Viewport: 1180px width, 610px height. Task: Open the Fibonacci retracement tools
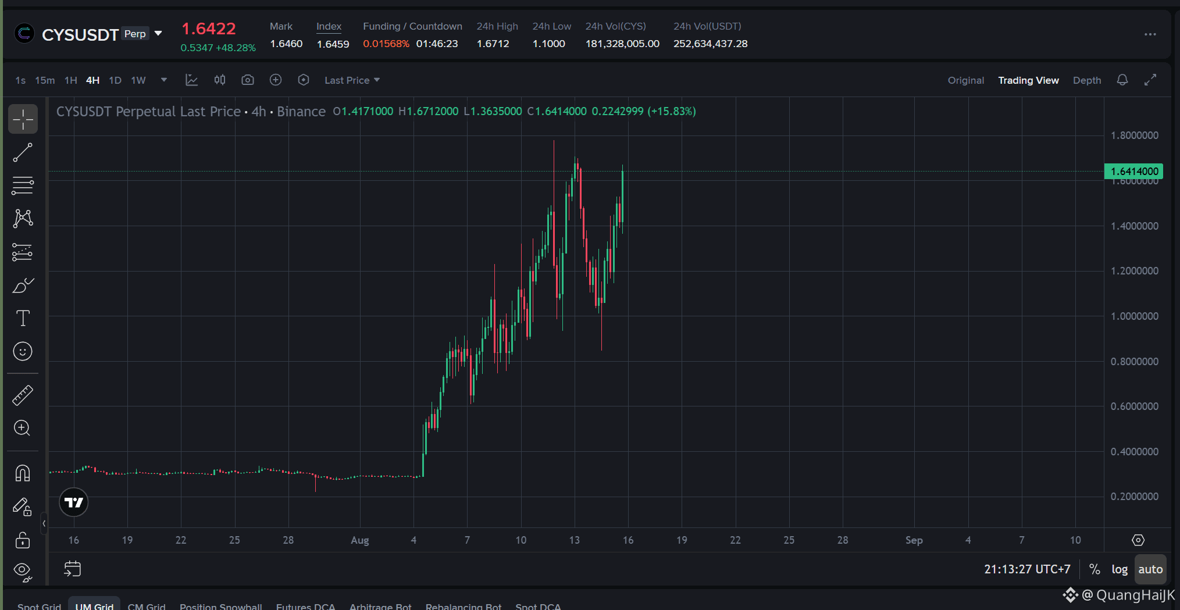coord(23,186)
